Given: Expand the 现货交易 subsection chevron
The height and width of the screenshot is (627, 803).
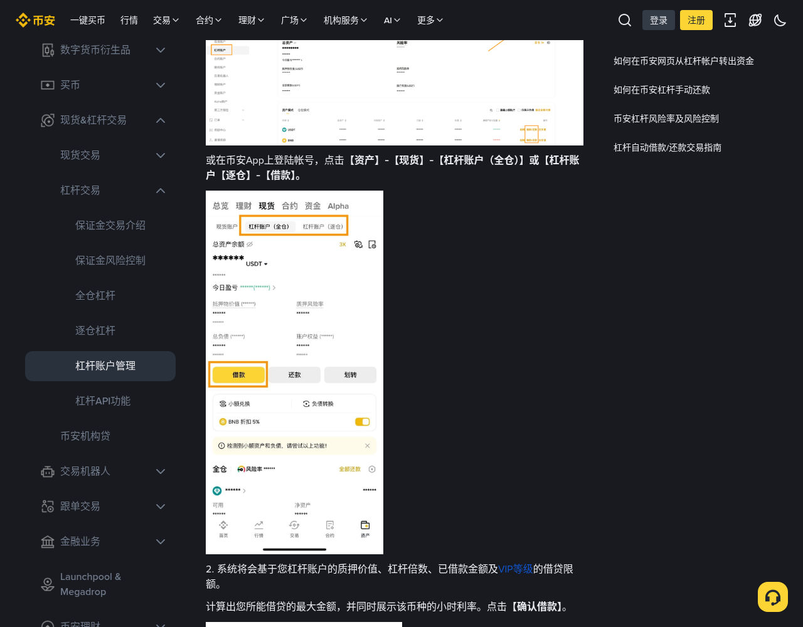Looking at the screenshot, I should pyautogui.click(x=161, y=155).
